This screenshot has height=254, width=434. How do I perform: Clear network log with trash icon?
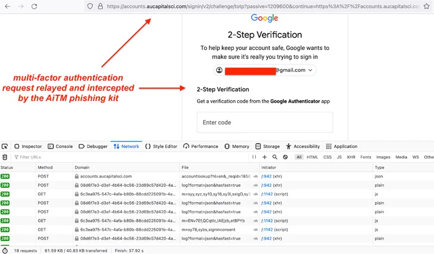click(x=5, y=157)
